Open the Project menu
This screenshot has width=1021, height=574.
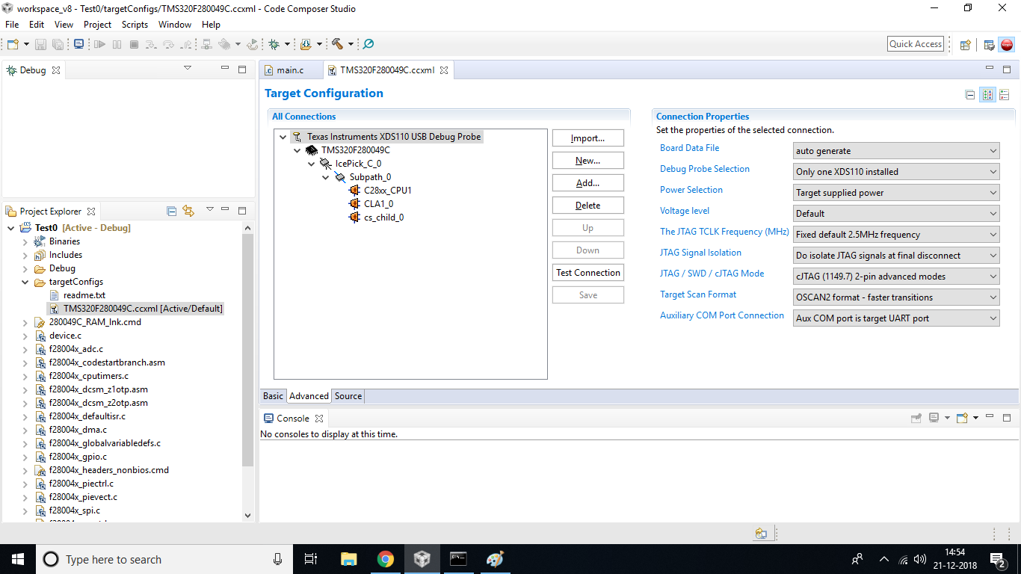point(97,25)
